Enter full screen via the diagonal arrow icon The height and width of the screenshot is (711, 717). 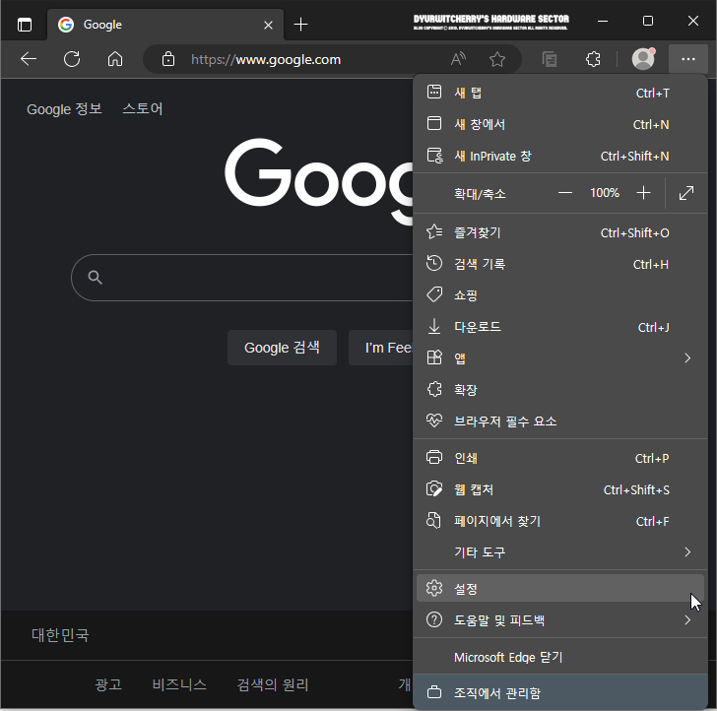(x=686, y=193)
